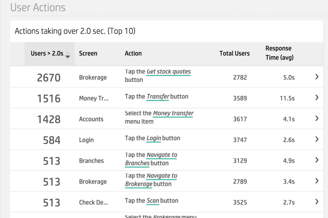The height and width of the screenshot is (218, 328).
Task: Open the Login action link
Action: tap(153, 138)
